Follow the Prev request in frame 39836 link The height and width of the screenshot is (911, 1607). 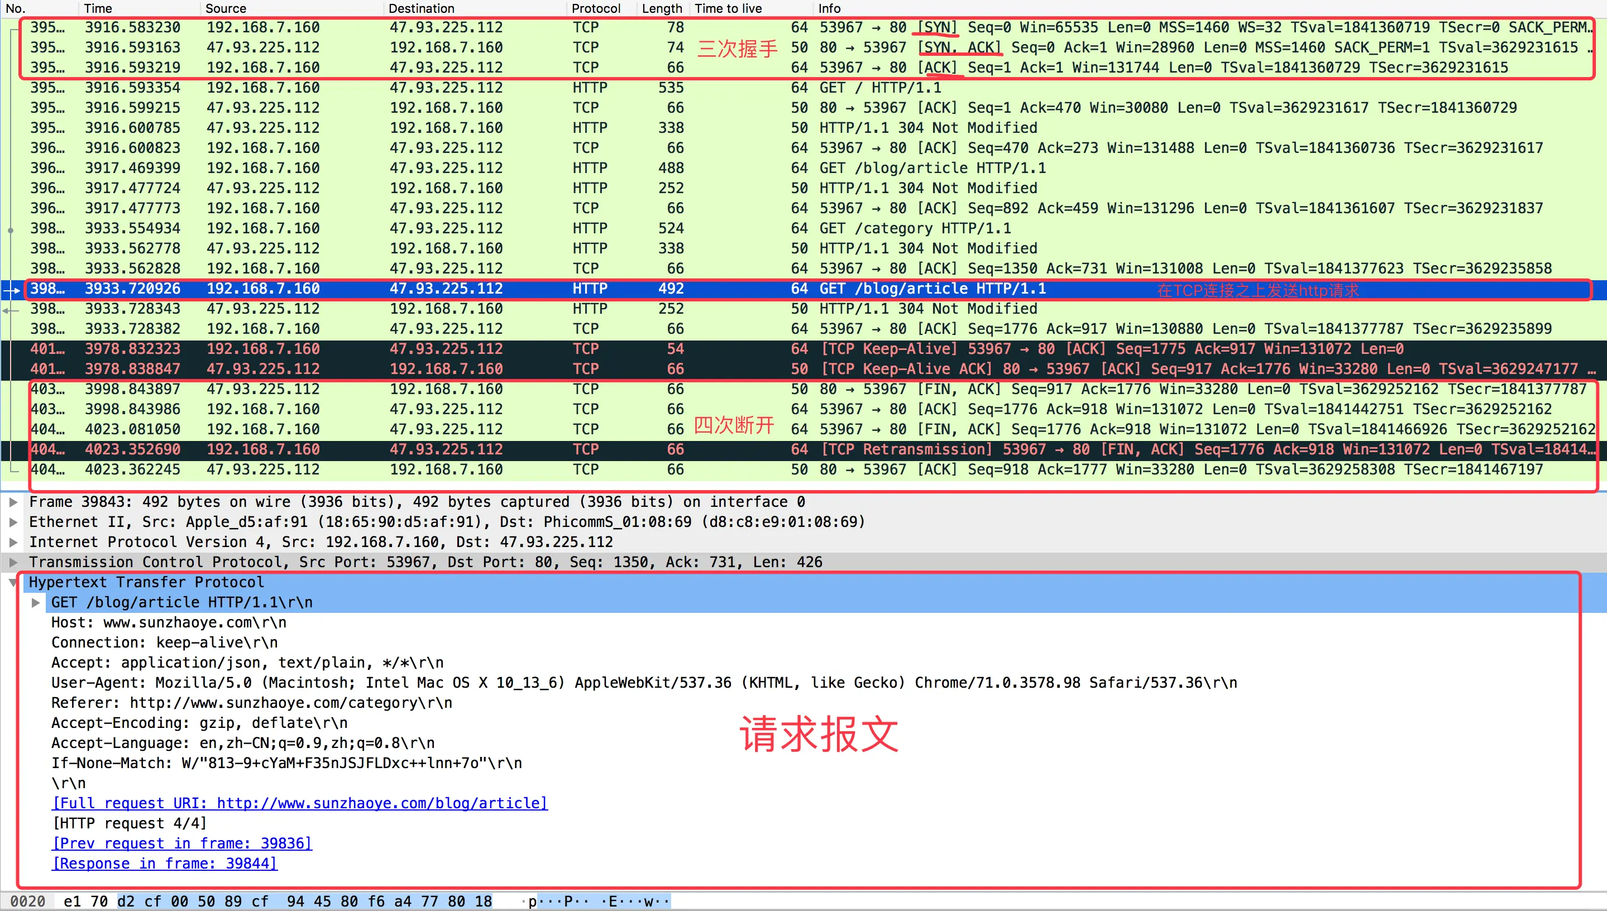(x=181, y=843)
